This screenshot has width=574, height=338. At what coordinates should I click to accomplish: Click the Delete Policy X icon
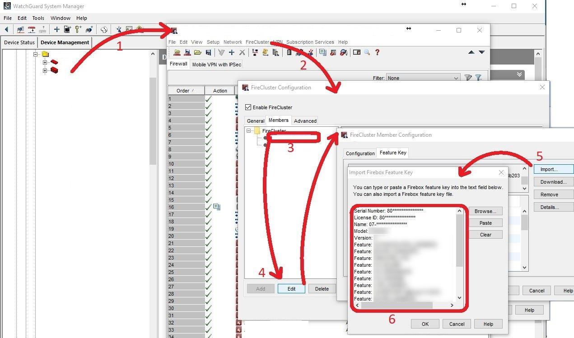(242, 53)
